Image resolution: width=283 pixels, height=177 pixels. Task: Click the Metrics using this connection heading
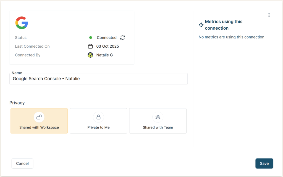click(224, 25)
